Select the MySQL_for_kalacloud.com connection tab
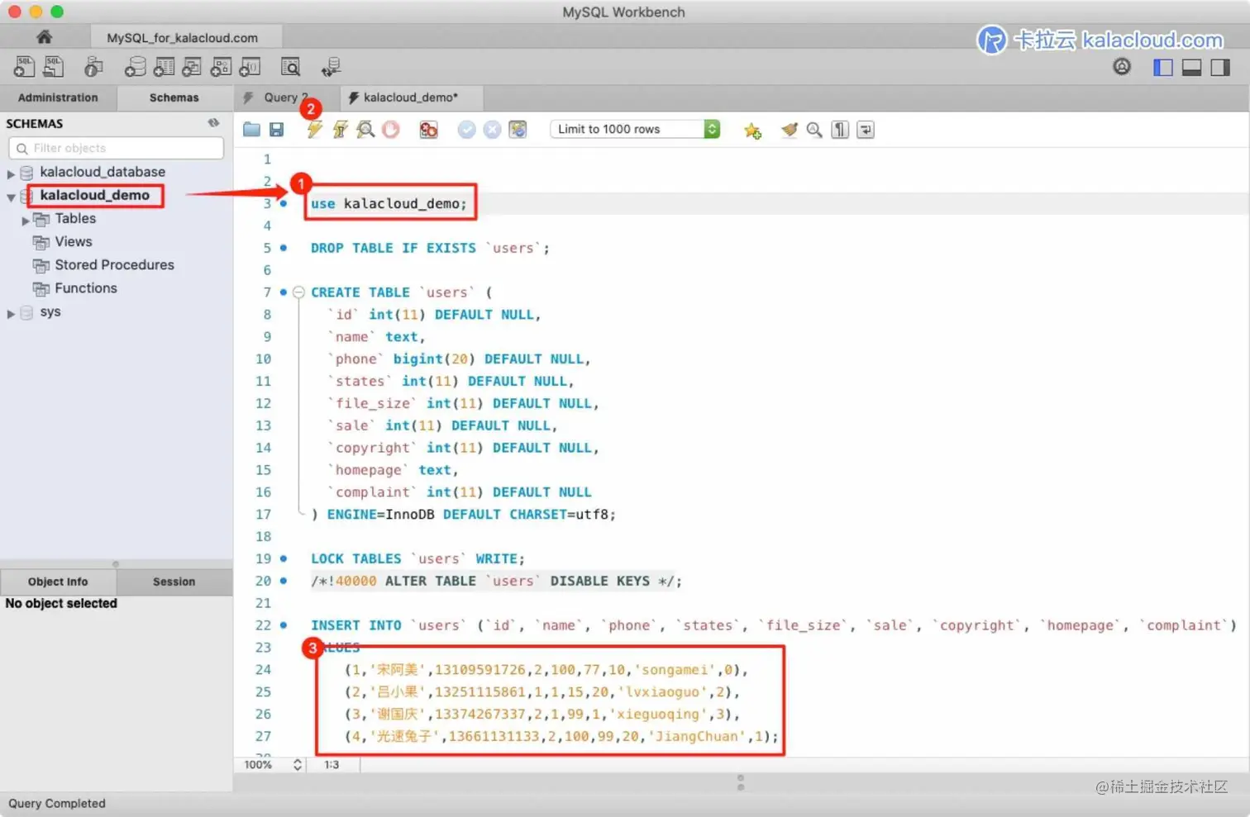The height and width of the screenshot is (817, 1250). pos(183,38)
